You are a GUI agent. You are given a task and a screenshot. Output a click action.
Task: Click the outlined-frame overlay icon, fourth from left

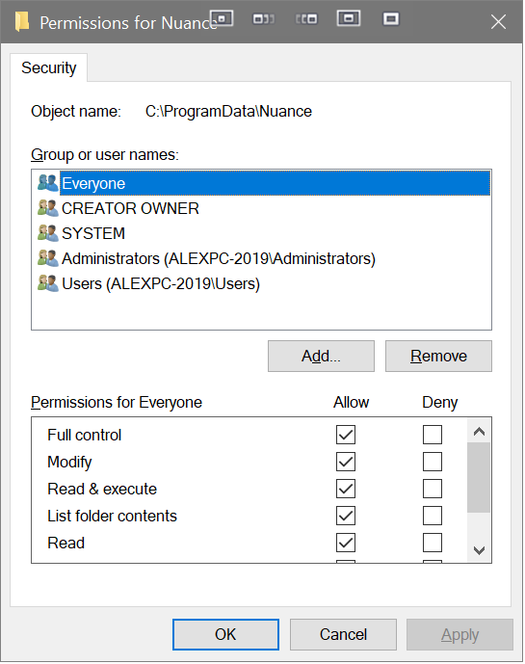coord(349,18)
